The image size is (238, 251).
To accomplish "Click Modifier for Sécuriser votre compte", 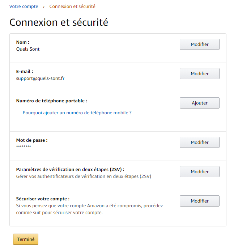I will 199,201.
